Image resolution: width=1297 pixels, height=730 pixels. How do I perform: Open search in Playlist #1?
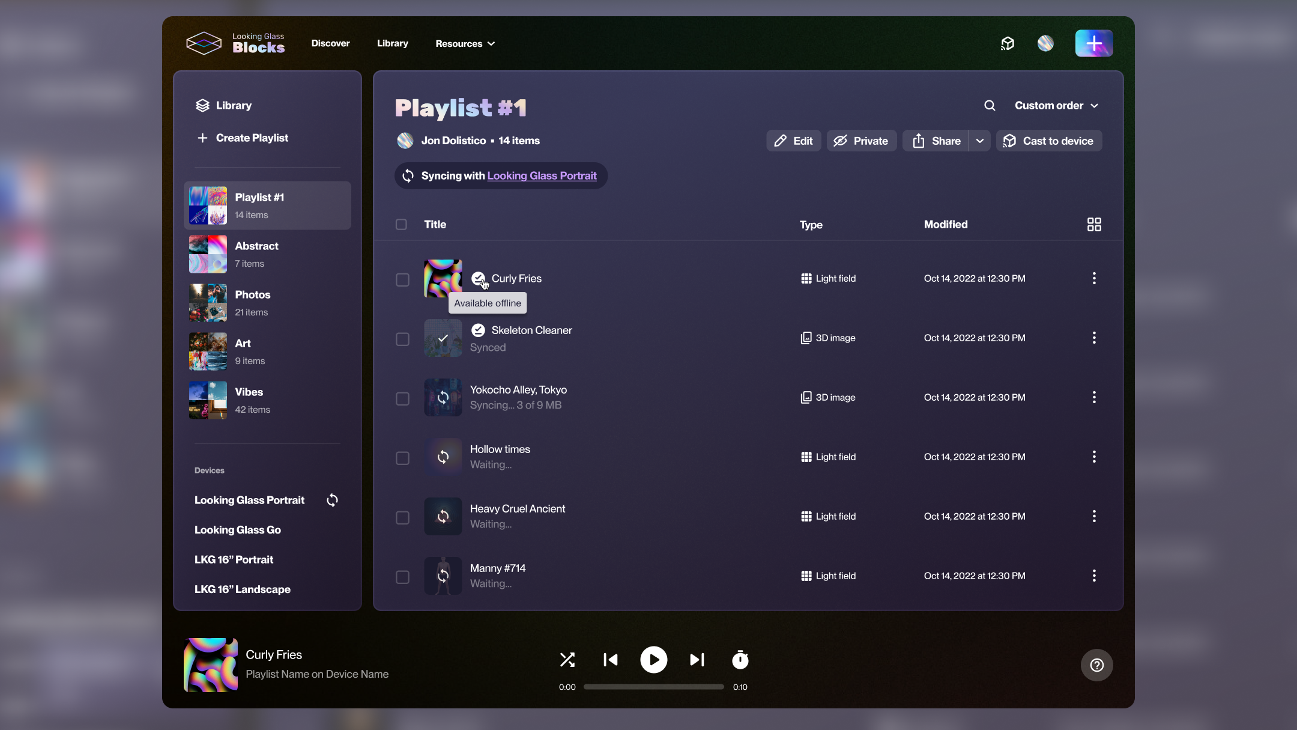[x=990, y=106]
